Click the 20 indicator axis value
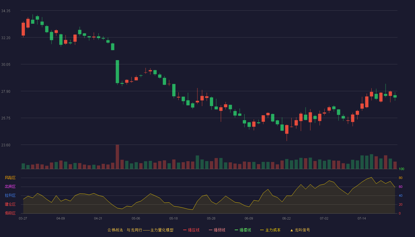Image resolution: width=415 pixels, height=237 pixels. tap(400, 204)
